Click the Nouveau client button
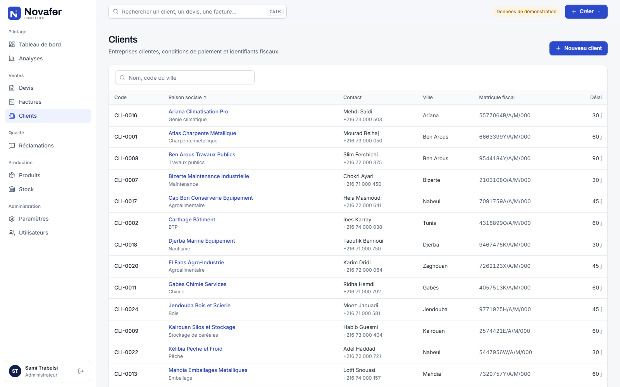Viewport: 620px width, 387px height. pos(578,48)
